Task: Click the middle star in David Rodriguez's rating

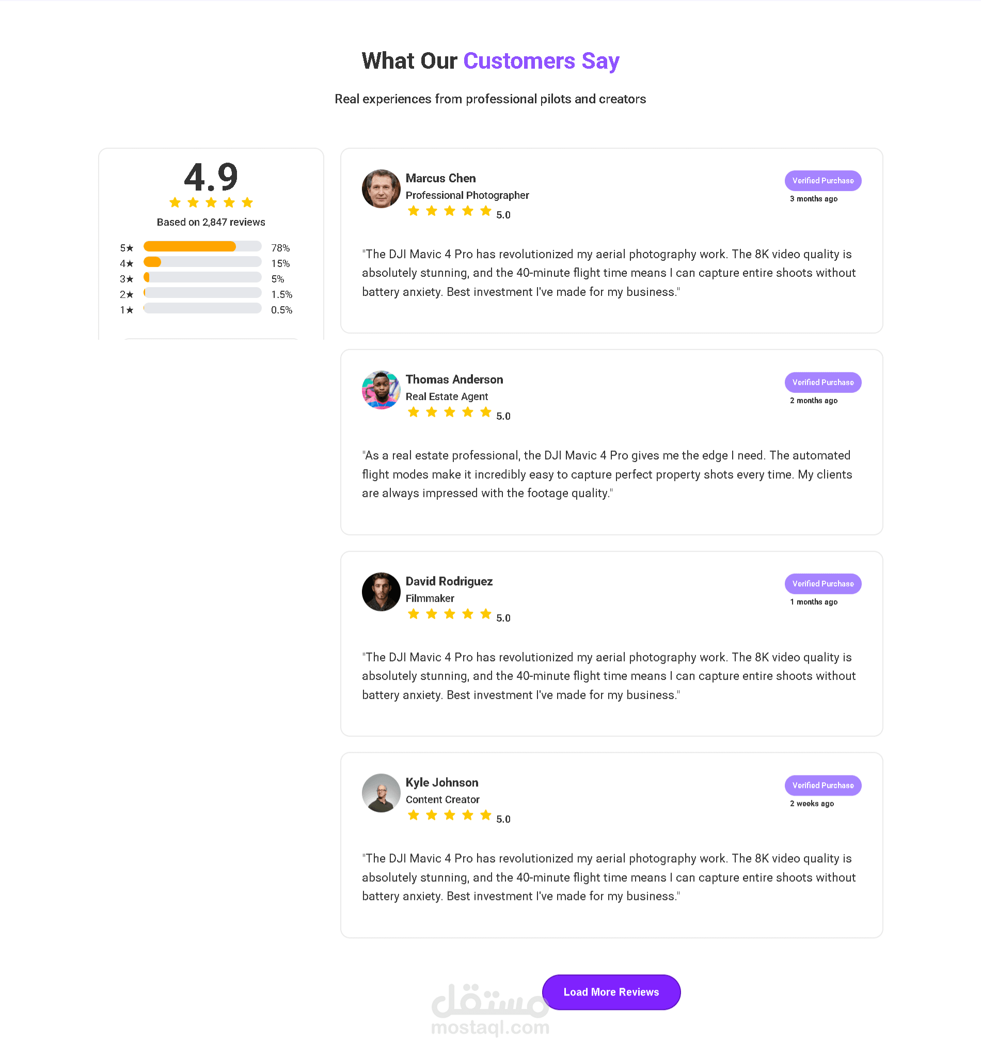Action: coord(450,613)
